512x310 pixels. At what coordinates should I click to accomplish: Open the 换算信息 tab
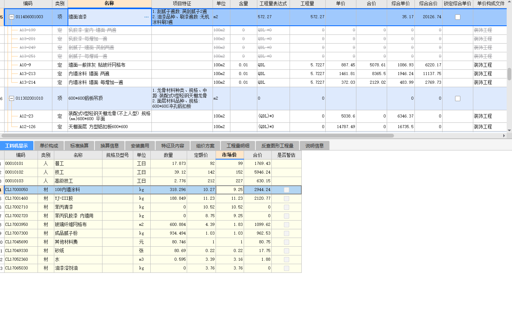click(110, 146)
